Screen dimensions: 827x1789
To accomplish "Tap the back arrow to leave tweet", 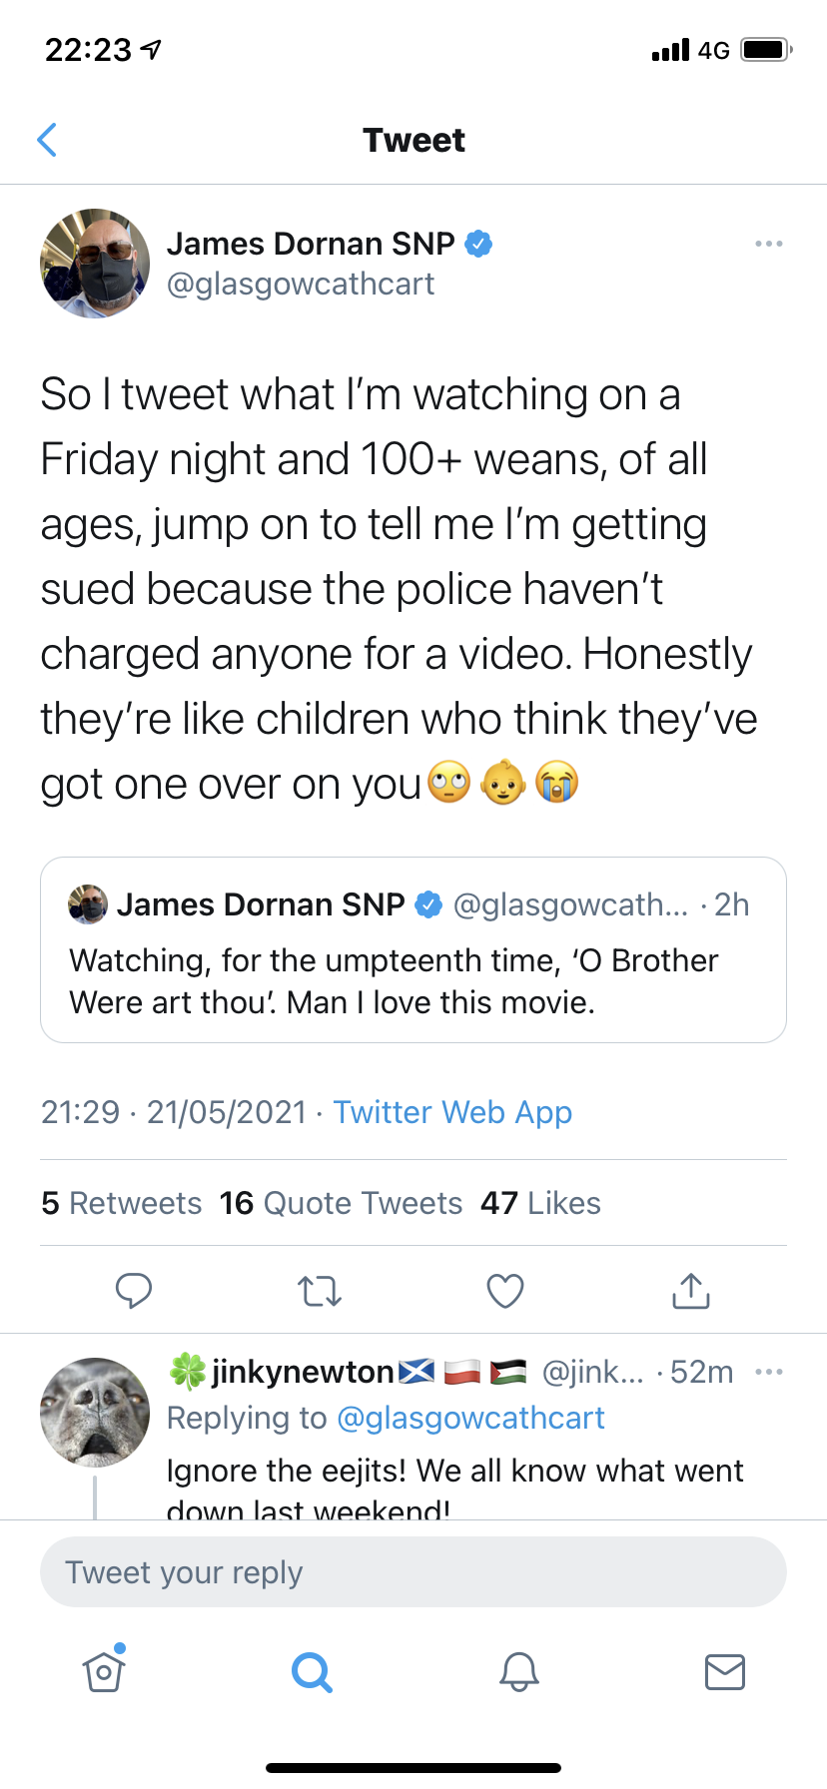I will pyautogui.click(x=47, y=141).
